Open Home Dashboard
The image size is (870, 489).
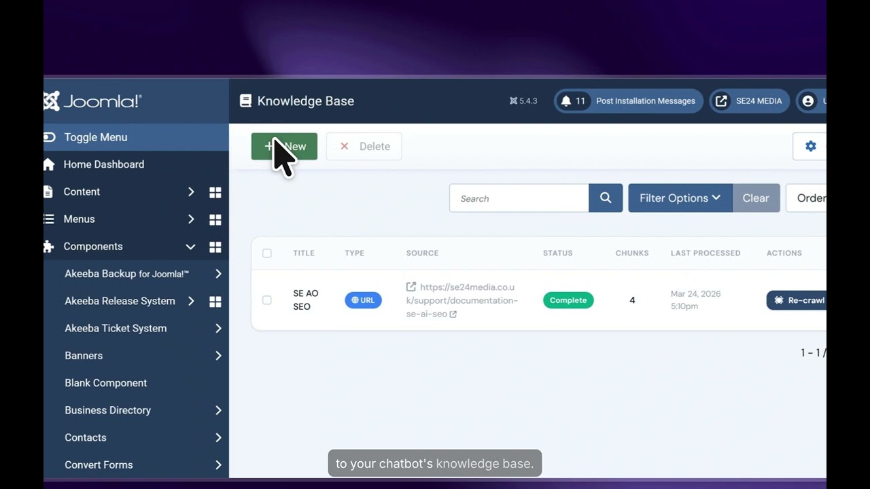[103, 164]
